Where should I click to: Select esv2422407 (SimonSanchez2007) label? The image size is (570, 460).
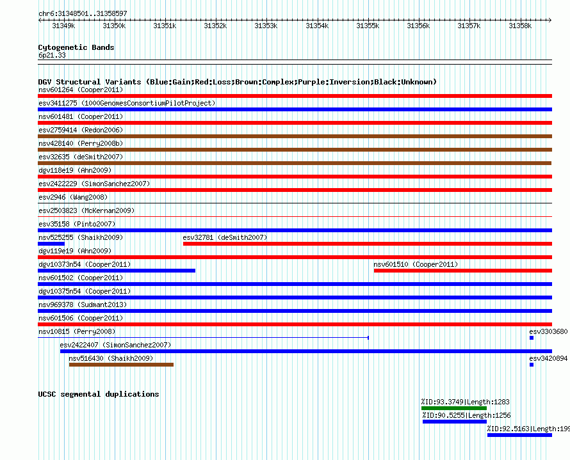click(115, 345)
